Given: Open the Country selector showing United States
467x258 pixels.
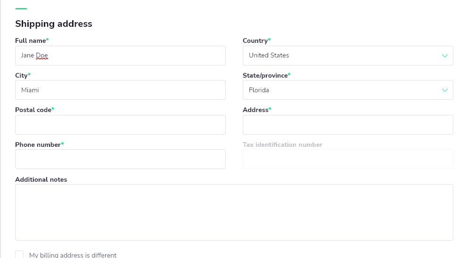Looking at the screenshot, I should tap(339, 56).
